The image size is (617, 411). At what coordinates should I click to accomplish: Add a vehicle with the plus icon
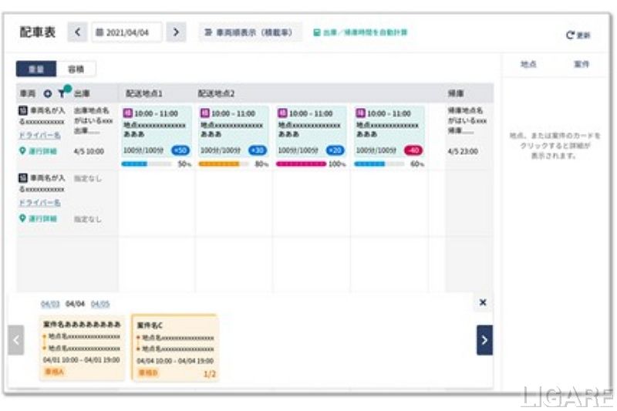tap(48, 93)
